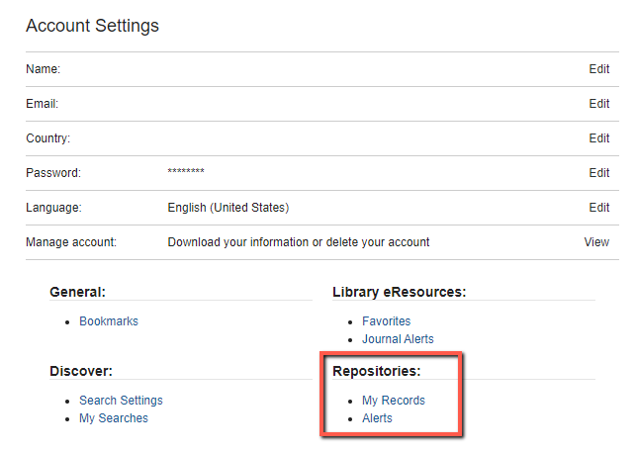Click the Account Settings heading
637x452 pixels.
(92, 26)
